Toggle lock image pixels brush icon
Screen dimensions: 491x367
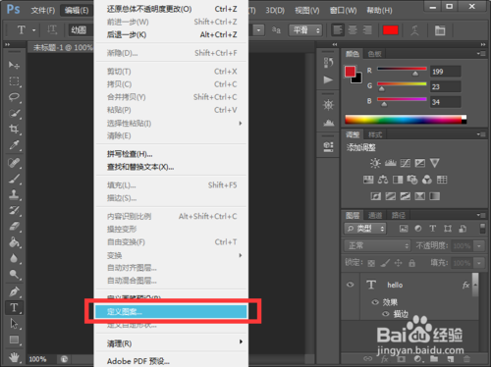click(385, 263)
